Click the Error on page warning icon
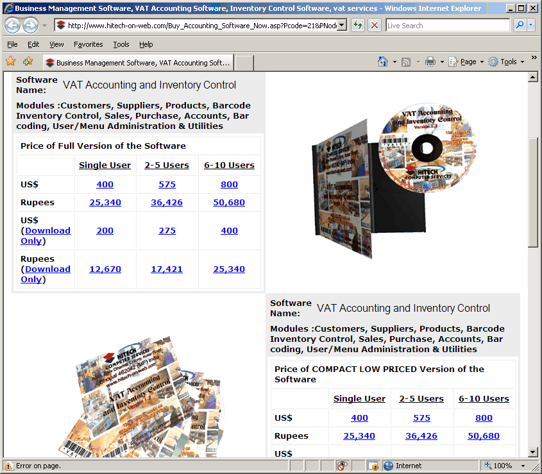Viewport: 542px width, 474px height. click(8, 466)
